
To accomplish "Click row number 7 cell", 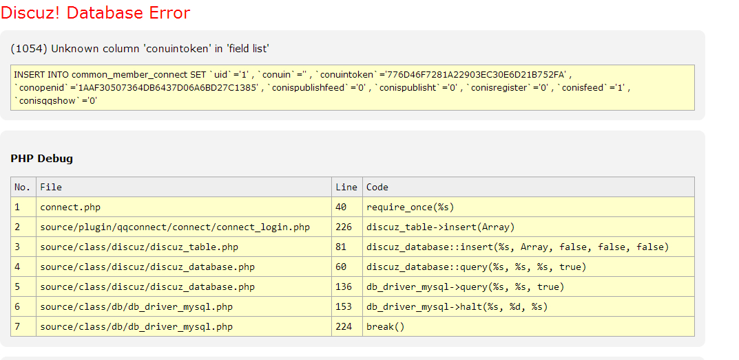I will (x=23, y=326).
